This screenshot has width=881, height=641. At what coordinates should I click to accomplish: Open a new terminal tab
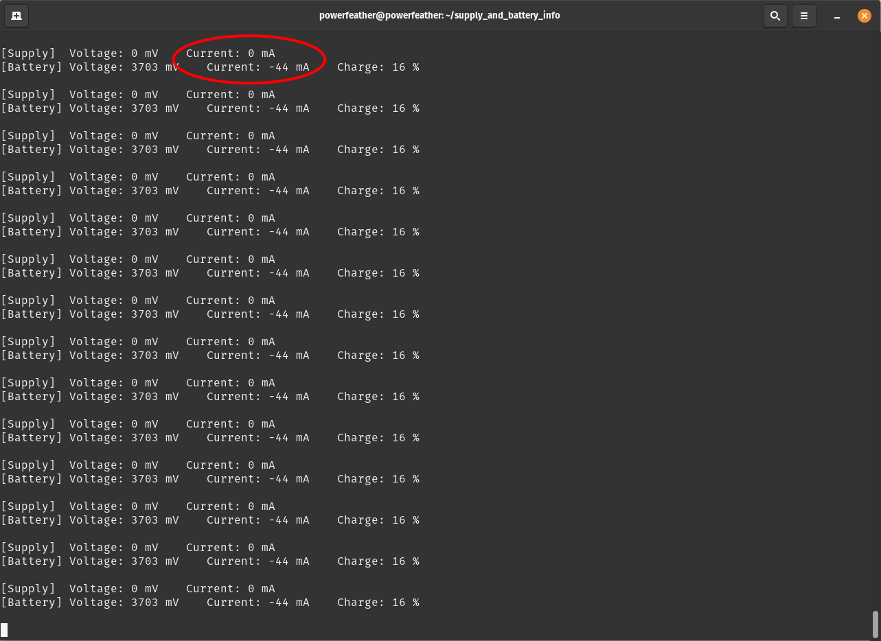click(x=16, y=15)
